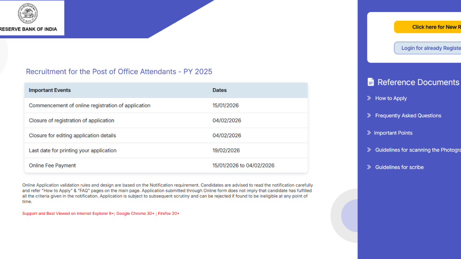
Task: Click the chevron before Frequently Asked Questions
Action: [x=369, y=115]
